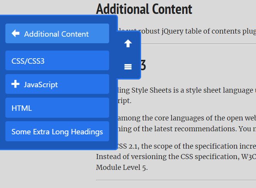The image size is (256, 188).
Task: Open the CSS/CSS3 contents entry
Action: (x=57, y=61)
